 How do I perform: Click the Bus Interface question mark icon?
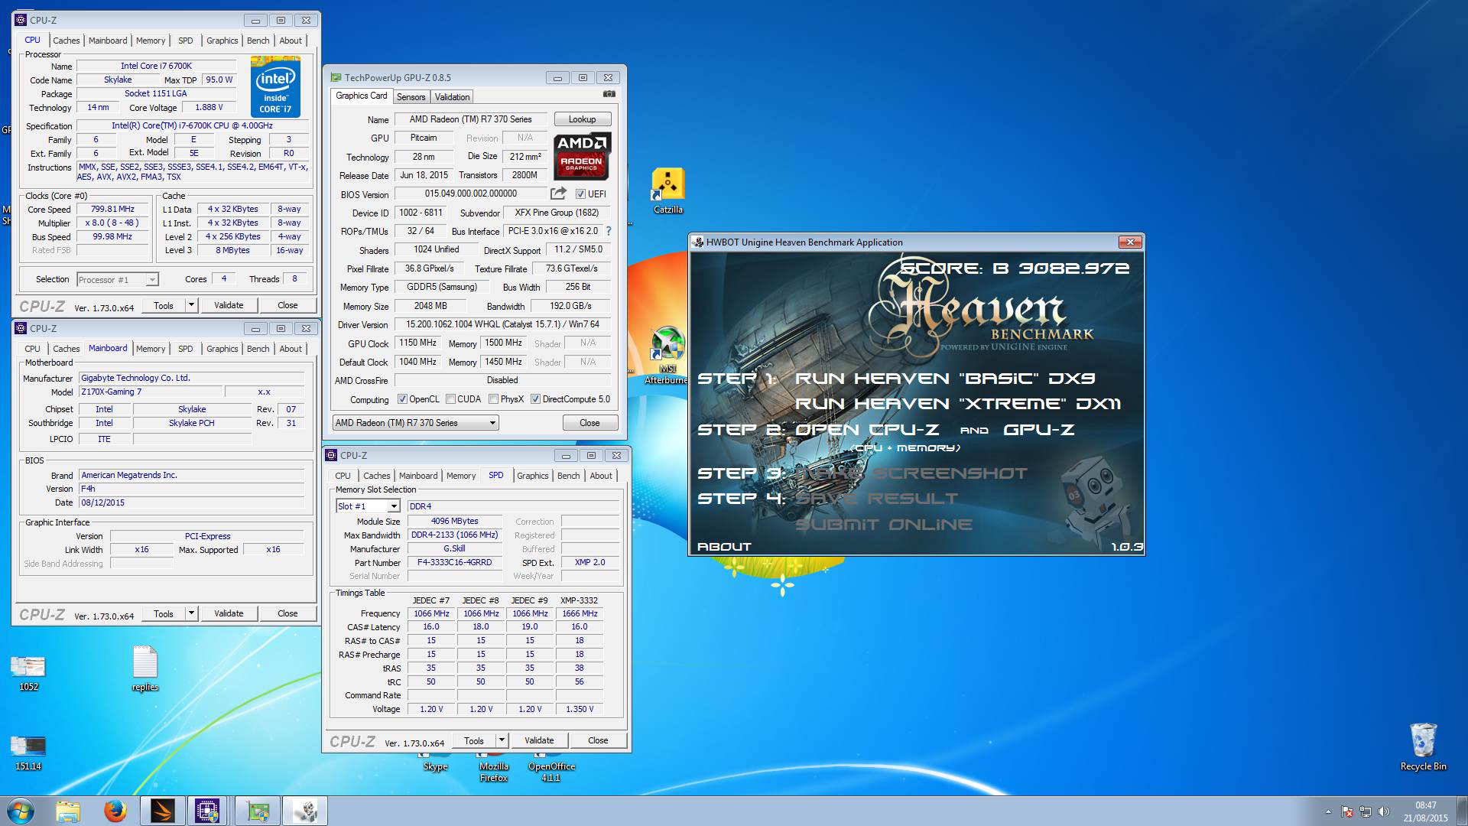pos(609,231)
